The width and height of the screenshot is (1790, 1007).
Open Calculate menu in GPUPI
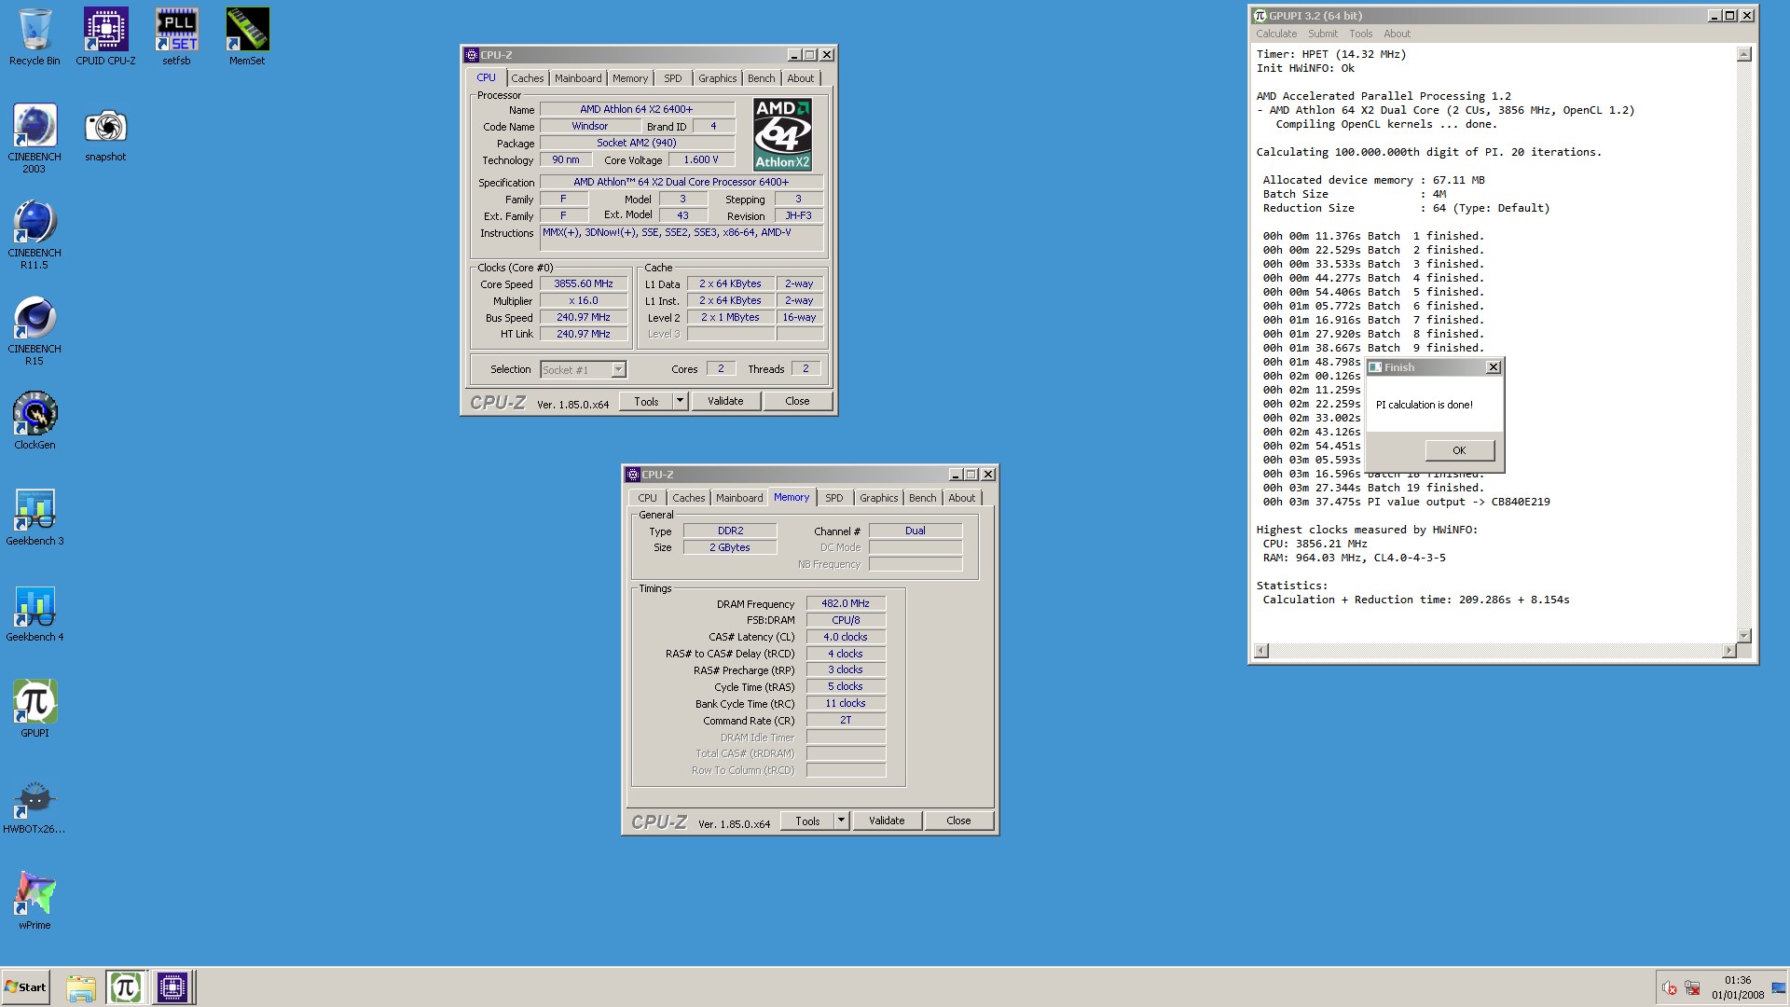(x=1276, y=34)
